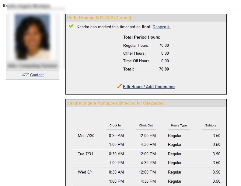Click Tue 7/31 4:30 PM clock-out
241x186 pixels.
tap(148, 163)
